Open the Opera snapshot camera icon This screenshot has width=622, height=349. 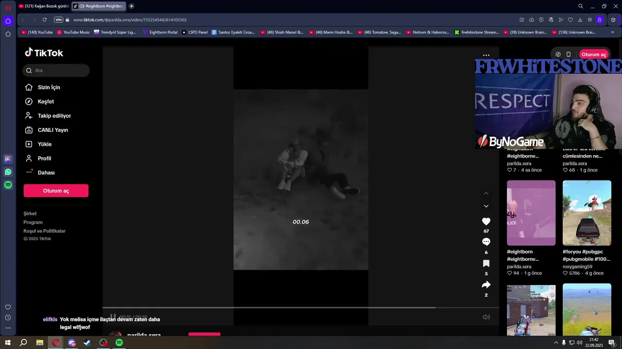tap(532, 20)
